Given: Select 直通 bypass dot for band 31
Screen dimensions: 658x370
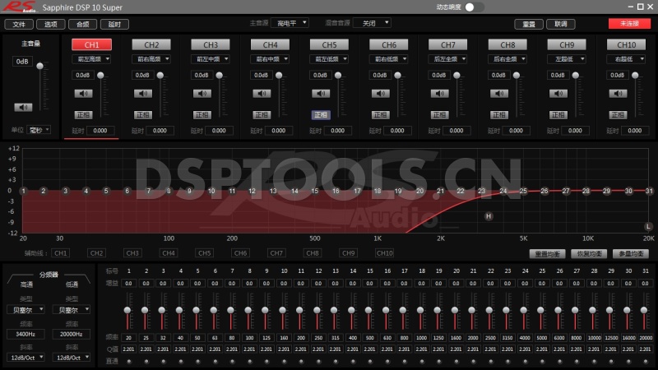Looking at the screenshot, I should (646, 361).
